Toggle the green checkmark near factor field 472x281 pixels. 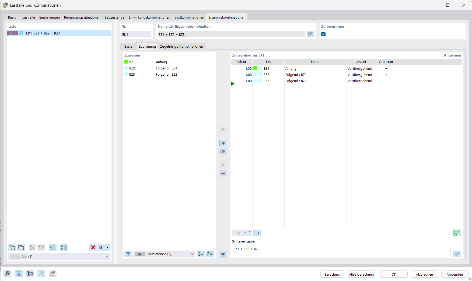tap(457, 233)
